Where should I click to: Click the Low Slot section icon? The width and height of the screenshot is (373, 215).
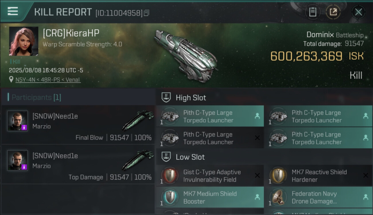coord(166,157)
